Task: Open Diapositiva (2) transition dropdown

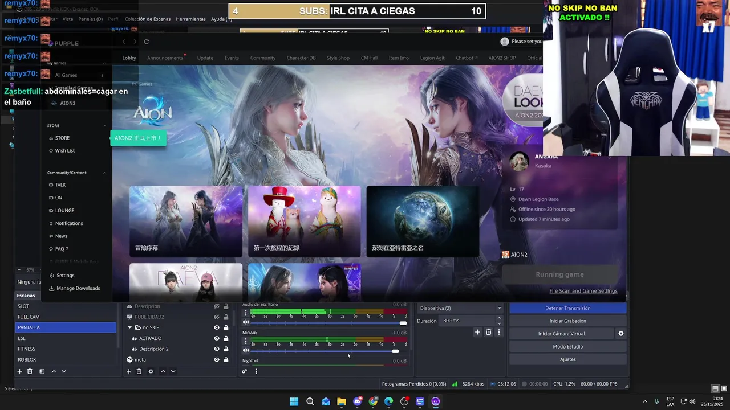Action: 460,308
